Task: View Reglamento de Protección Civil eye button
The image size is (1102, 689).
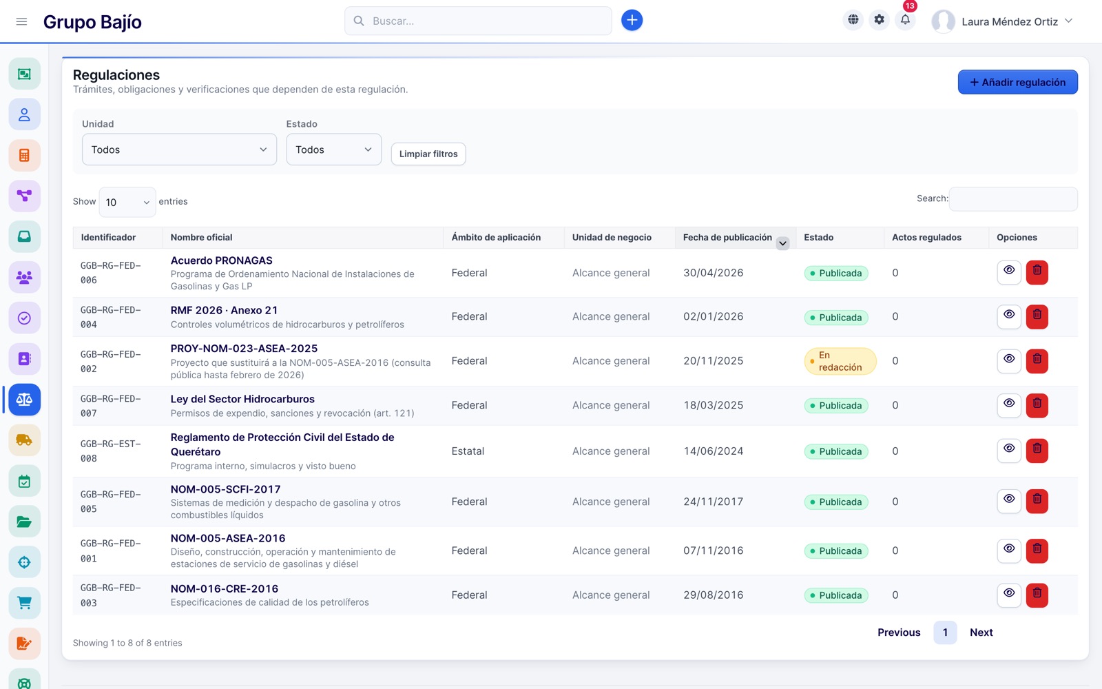Action: [x=1009, y=451]
